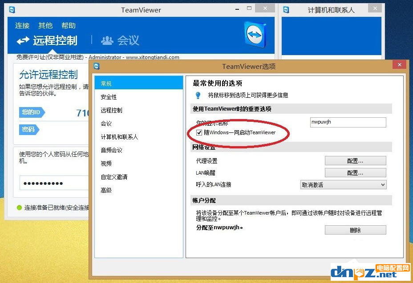Click the 密码 label tag

point(29,129)
